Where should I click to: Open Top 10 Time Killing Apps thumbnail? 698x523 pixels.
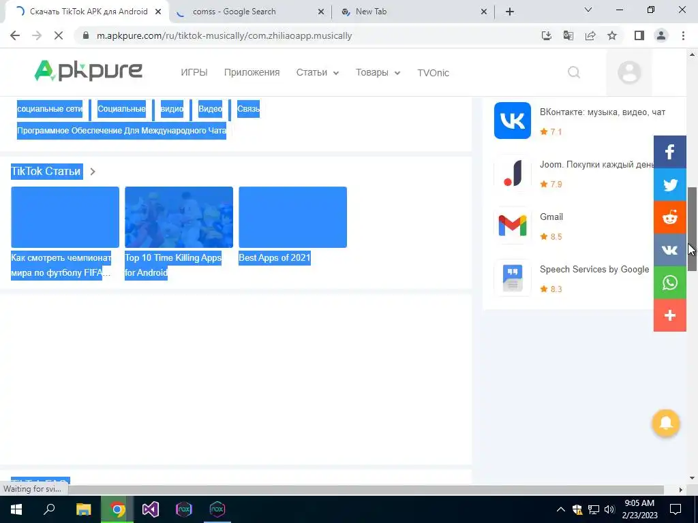point(179,217)
